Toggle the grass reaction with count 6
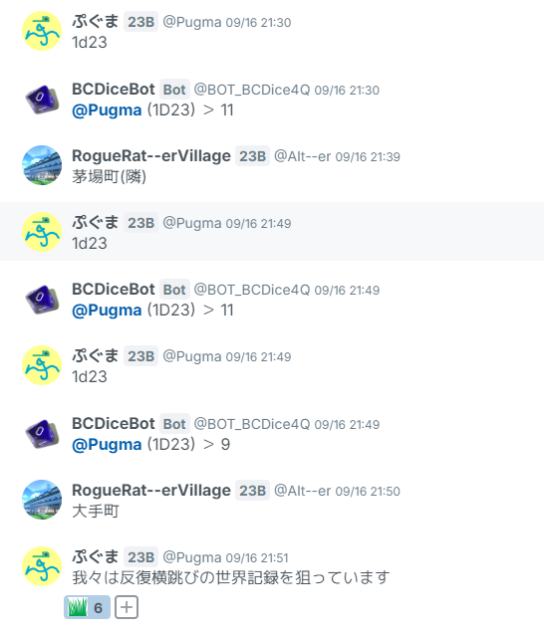Image resolution: width=544 pixels, height=633 pixels. [x=87, y=607]
